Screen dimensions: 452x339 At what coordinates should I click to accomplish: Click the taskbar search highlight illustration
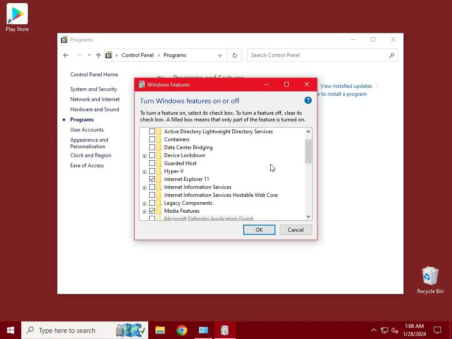coord(130,330)
